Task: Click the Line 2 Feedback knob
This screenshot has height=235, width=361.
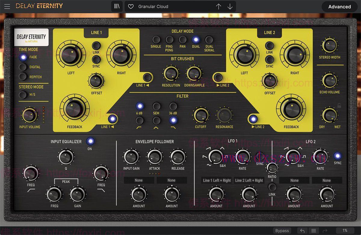Action: click(291, 109)
